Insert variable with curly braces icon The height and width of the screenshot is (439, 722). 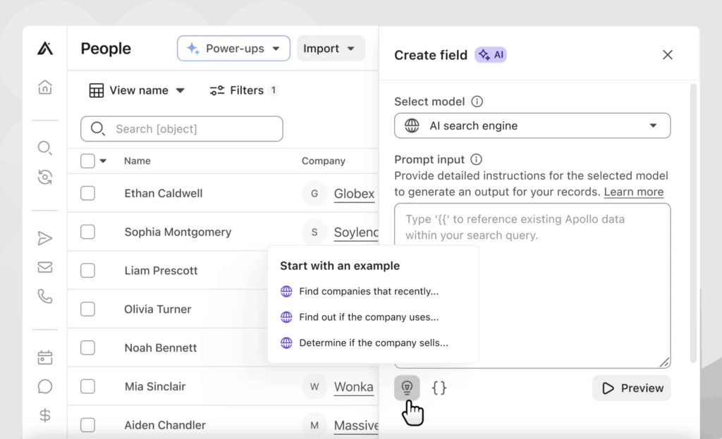coord(439,388)
